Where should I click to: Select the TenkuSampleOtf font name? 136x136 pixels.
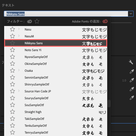(x=36, y=126)
